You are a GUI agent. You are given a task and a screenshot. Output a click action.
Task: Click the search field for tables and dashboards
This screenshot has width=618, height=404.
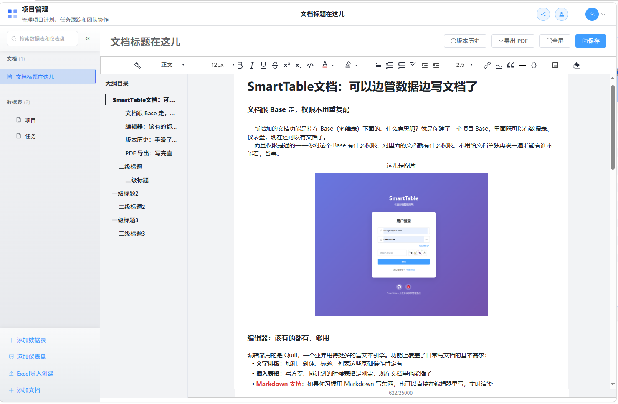[x=42, y=38]
